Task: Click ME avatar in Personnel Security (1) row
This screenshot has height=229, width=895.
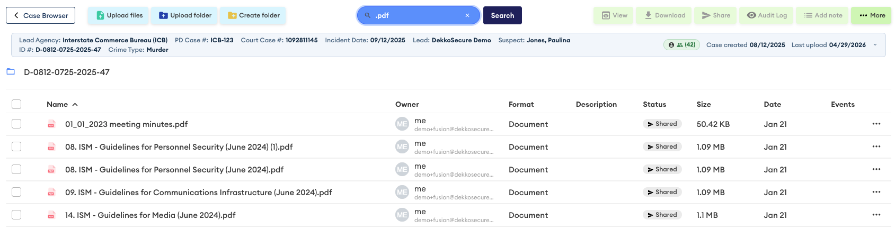Action: point(402,147)
